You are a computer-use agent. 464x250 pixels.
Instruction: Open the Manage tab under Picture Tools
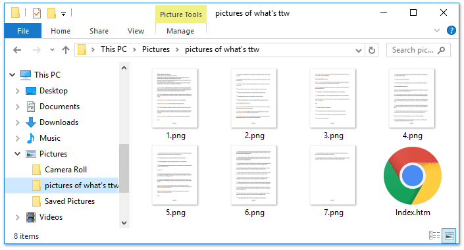[x=180, y=31]
